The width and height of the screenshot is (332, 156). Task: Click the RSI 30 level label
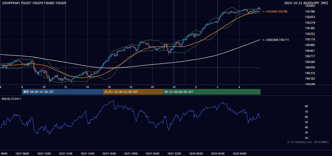tap(307, 133)
